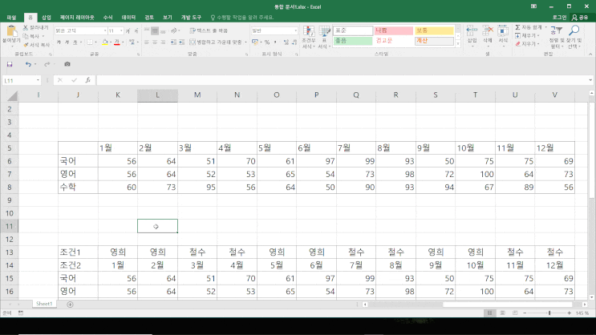
Task: Set middle vertical alignment
Action: tap(155, 30)
